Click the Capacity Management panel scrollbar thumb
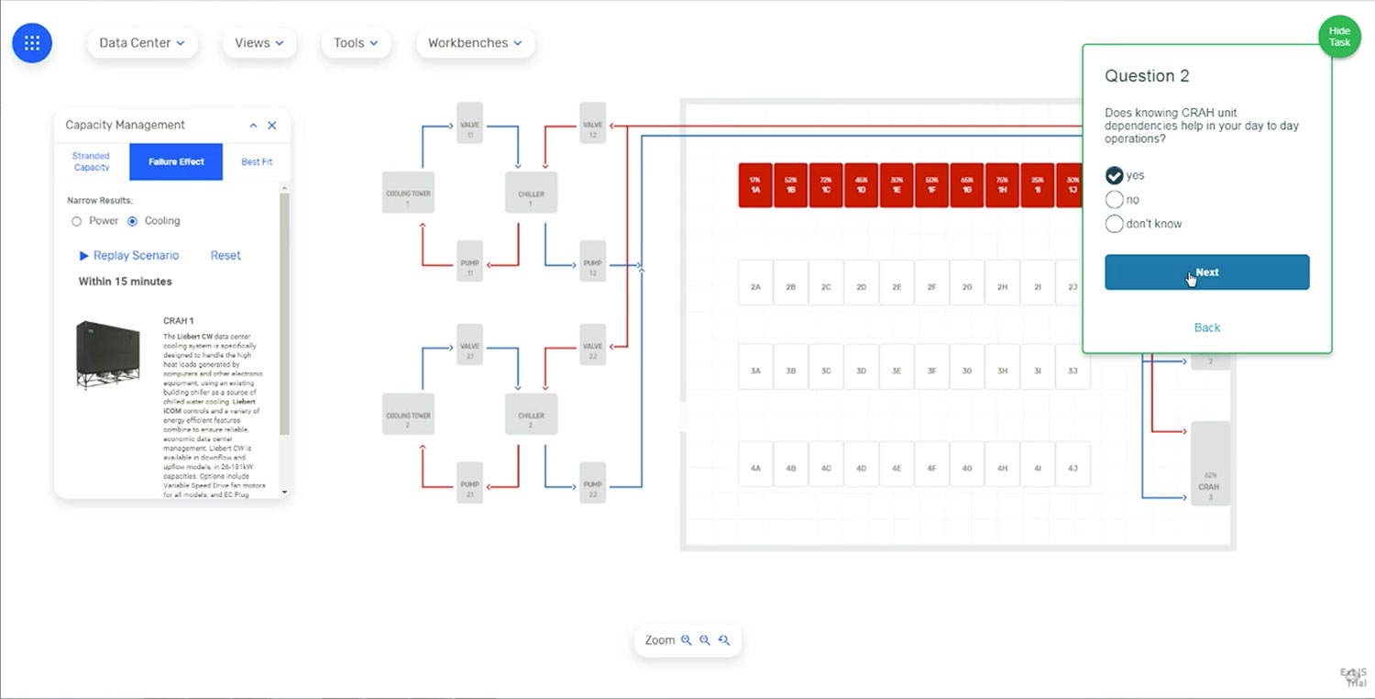The width and height of the screenshot is (1375, 699). (x=284, y=314)
